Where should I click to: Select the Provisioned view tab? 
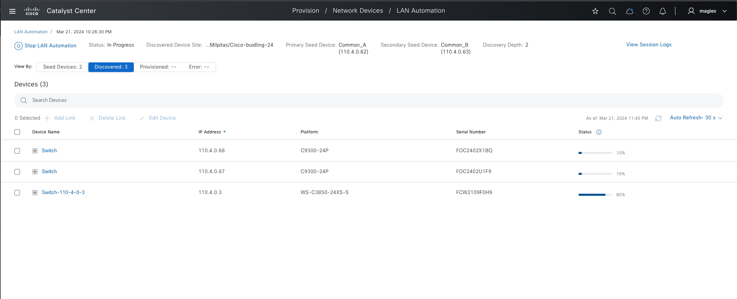(x=158, y=67)
